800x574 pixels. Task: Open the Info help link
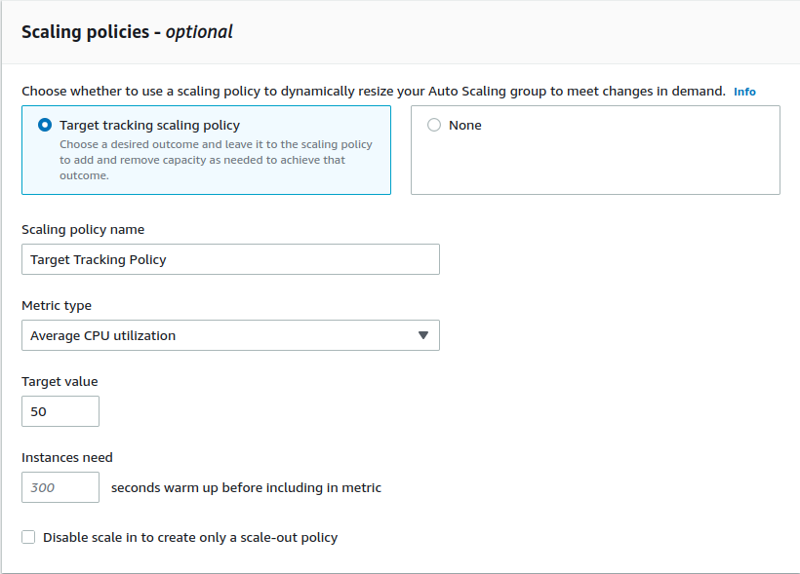744,91
